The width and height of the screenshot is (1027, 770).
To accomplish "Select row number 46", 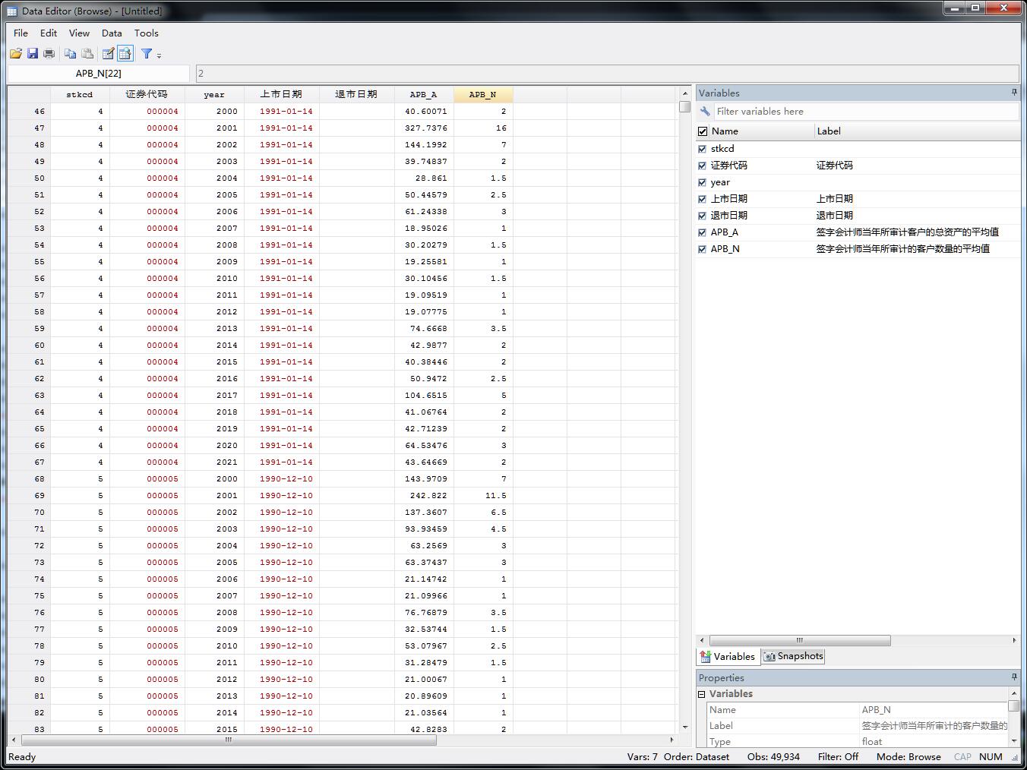I will (x=29, y=112).
